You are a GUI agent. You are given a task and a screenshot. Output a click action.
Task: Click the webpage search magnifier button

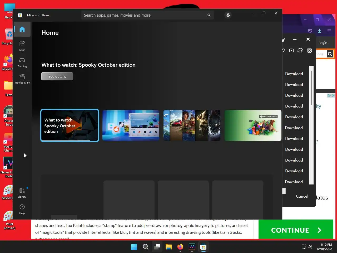click(330, 54)
